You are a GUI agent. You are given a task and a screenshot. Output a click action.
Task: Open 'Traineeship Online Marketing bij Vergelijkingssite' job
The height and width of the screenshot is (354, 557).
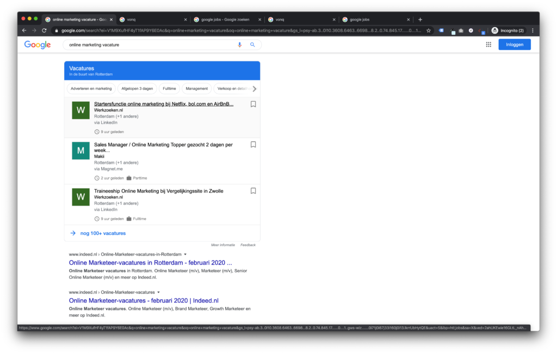pos(158,191)
